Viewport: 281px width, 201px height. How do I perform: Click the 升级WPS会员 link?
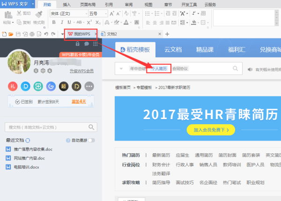click(81, 71)
